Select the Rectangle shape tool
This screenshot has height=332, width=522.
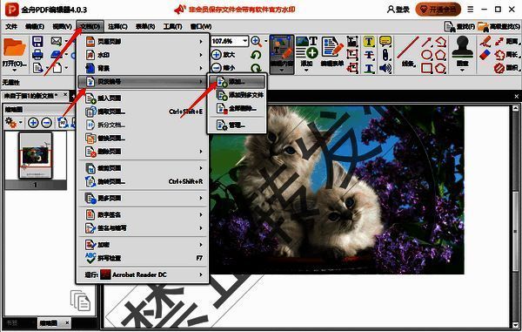coord(426,68)
